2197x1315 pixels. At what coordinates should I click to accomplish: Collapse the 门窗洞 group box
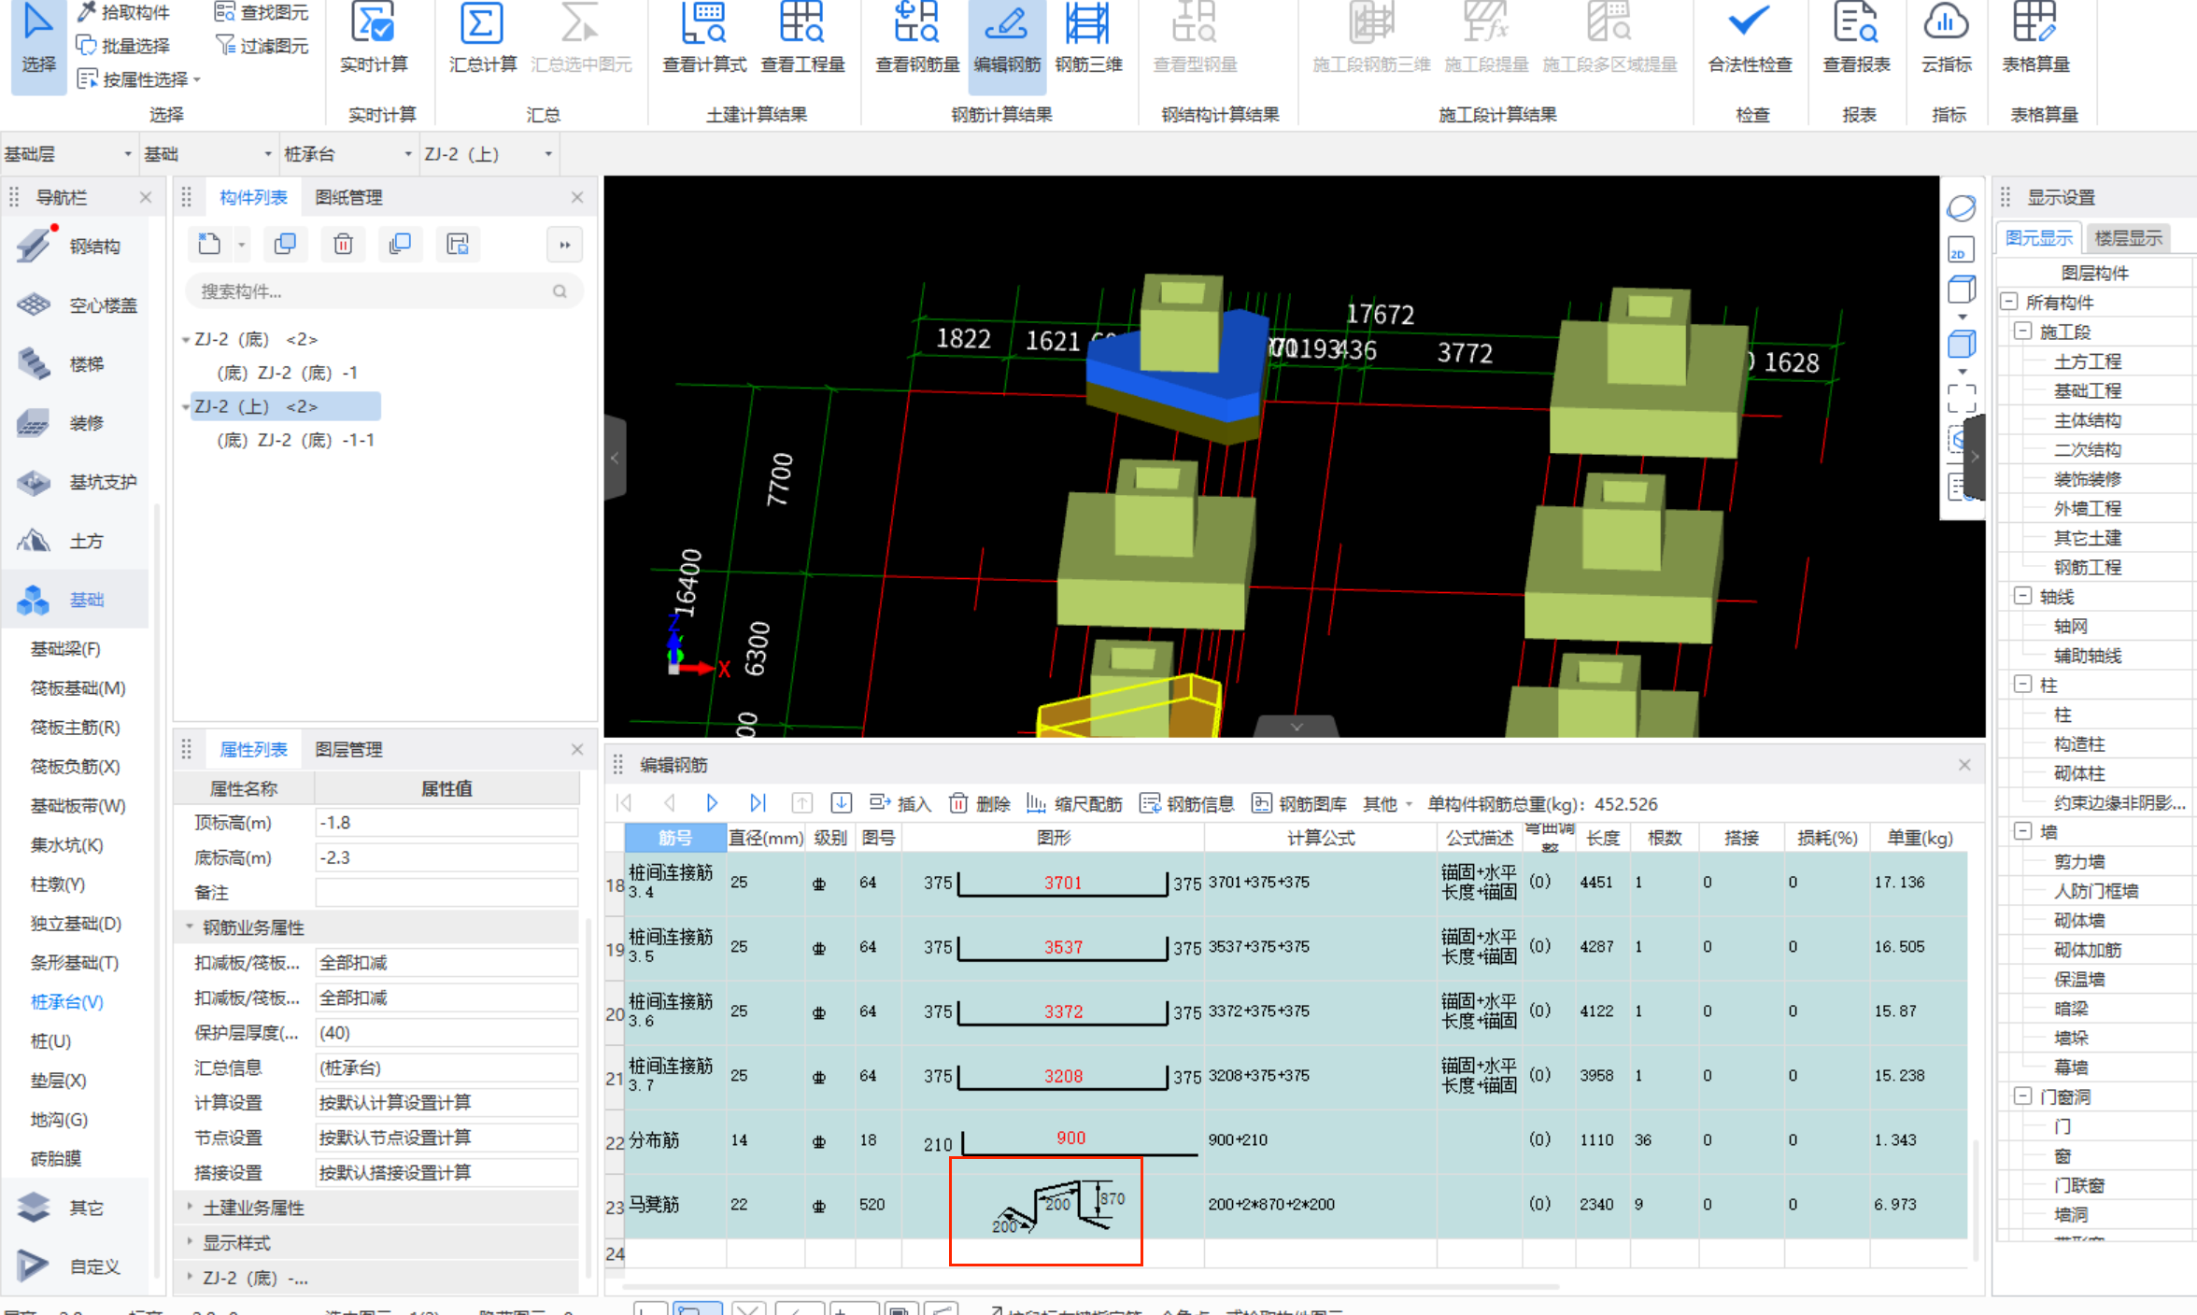click(2023, 1096)
